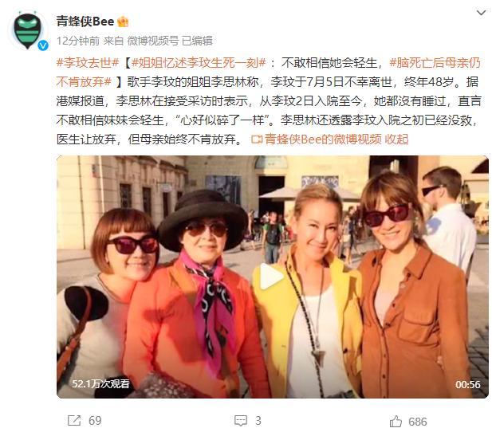
Task: Open the #姐姐忆述李玟生死一刻# hashtag topic
Action: coord(199,63)
